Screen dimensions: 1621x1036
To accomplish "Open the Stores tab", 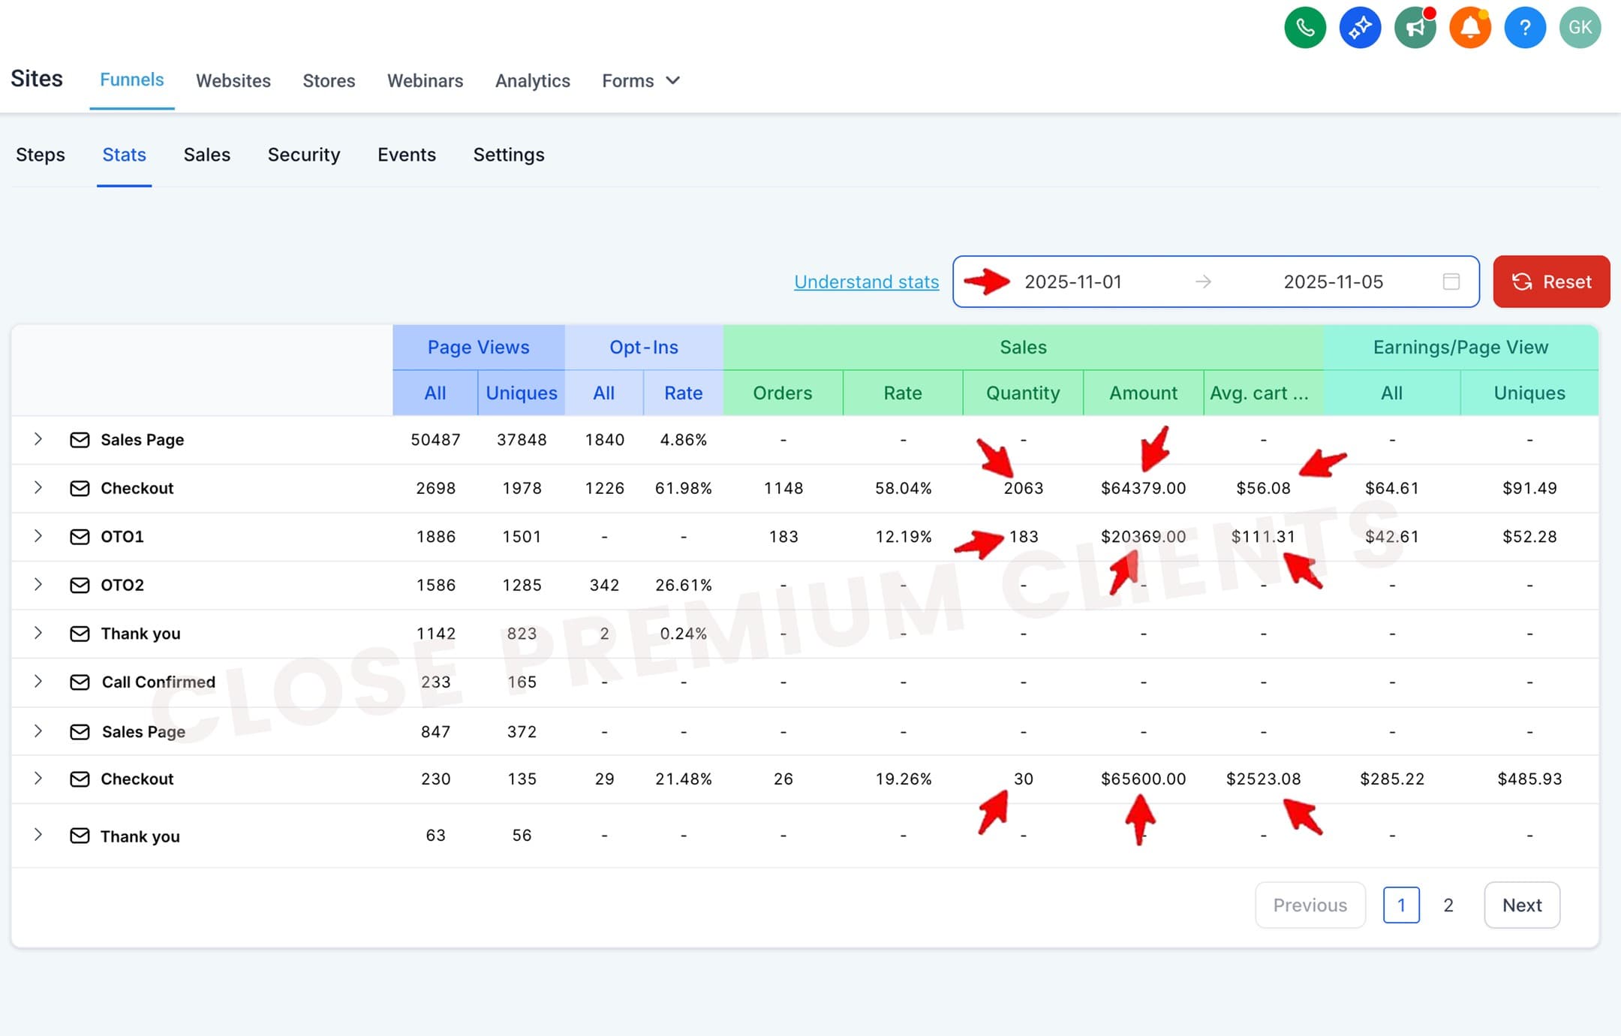I will point(329,80).
